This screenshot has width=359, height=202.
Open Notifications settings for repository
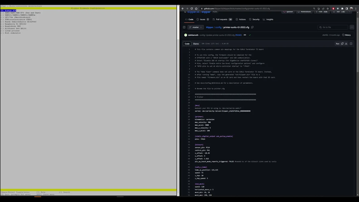click(x=304, y=12)
